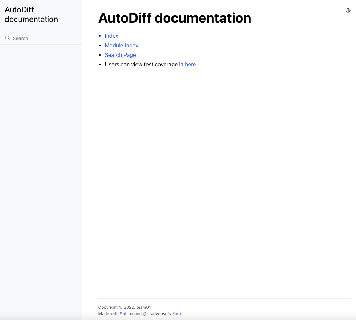Screen dimensions: 356x320
Task: Open the Search Page link
Action: click(120, 55)
